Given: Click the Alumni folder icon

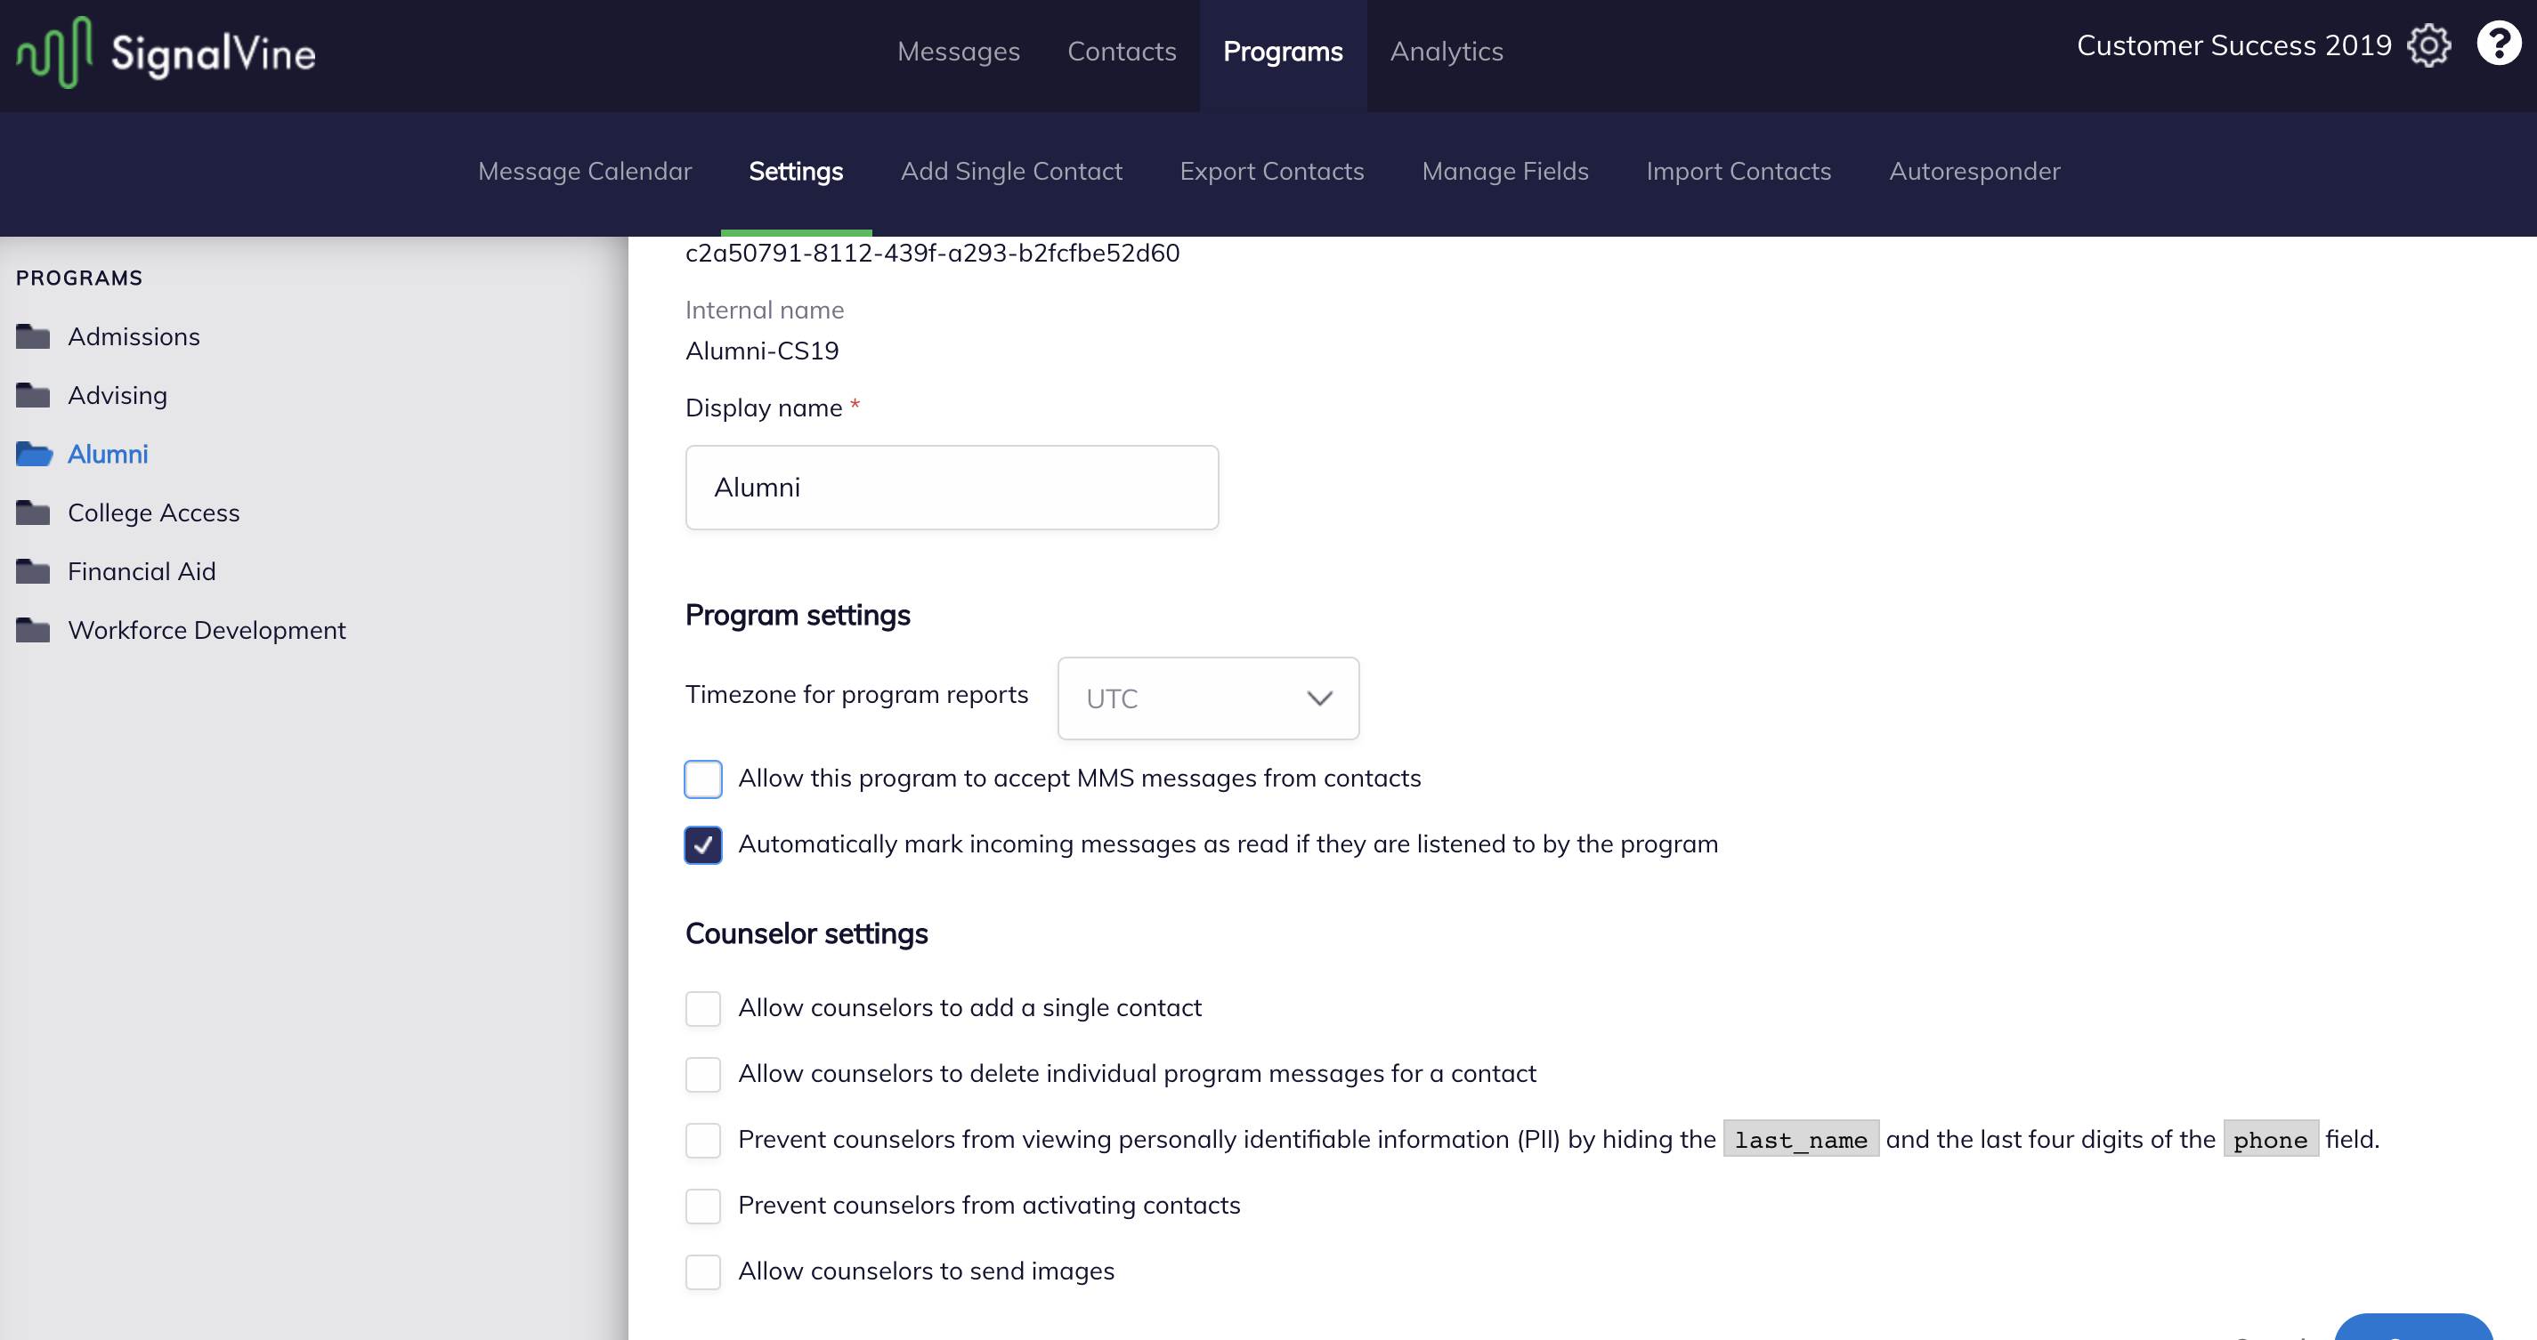Looking at the screenshot, I should click(34, 454).
